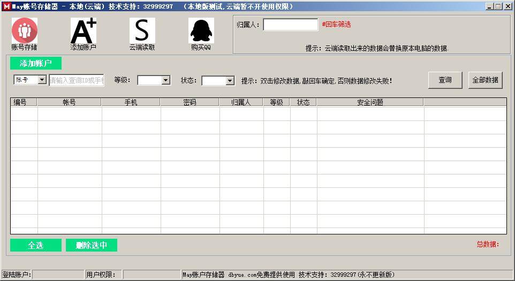Open the 账号存储 account storage icon

[x=25, y=31]
